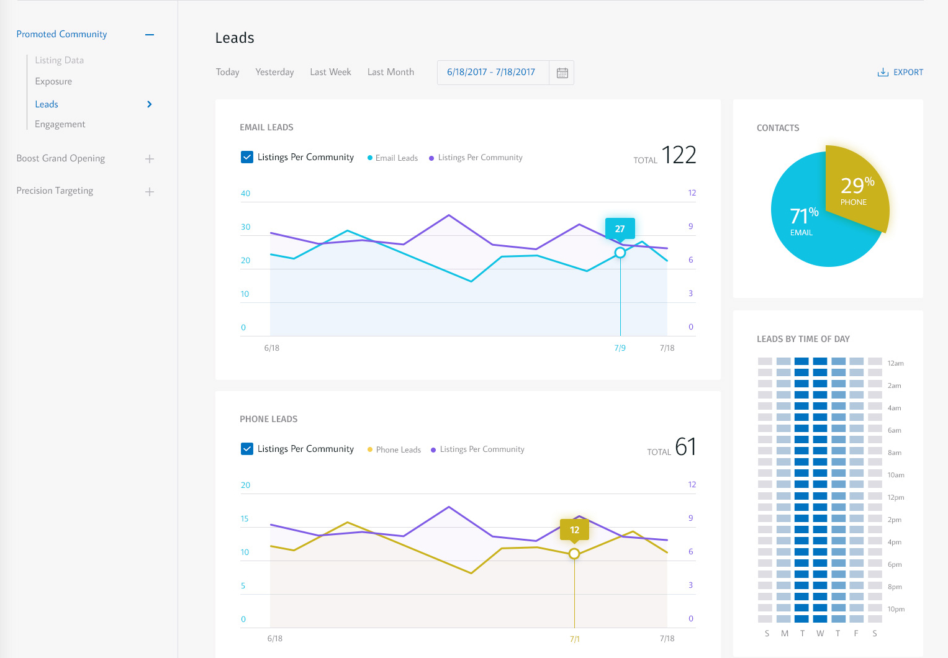Image resolution: width=948 pixels, height=658 pixels.
Task: Click the date range input field
Action: pos(491,72)
